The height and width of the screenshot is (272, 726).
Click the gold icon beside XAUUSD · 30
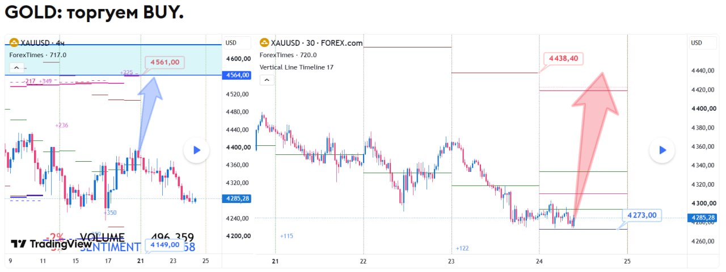[264, 42]
